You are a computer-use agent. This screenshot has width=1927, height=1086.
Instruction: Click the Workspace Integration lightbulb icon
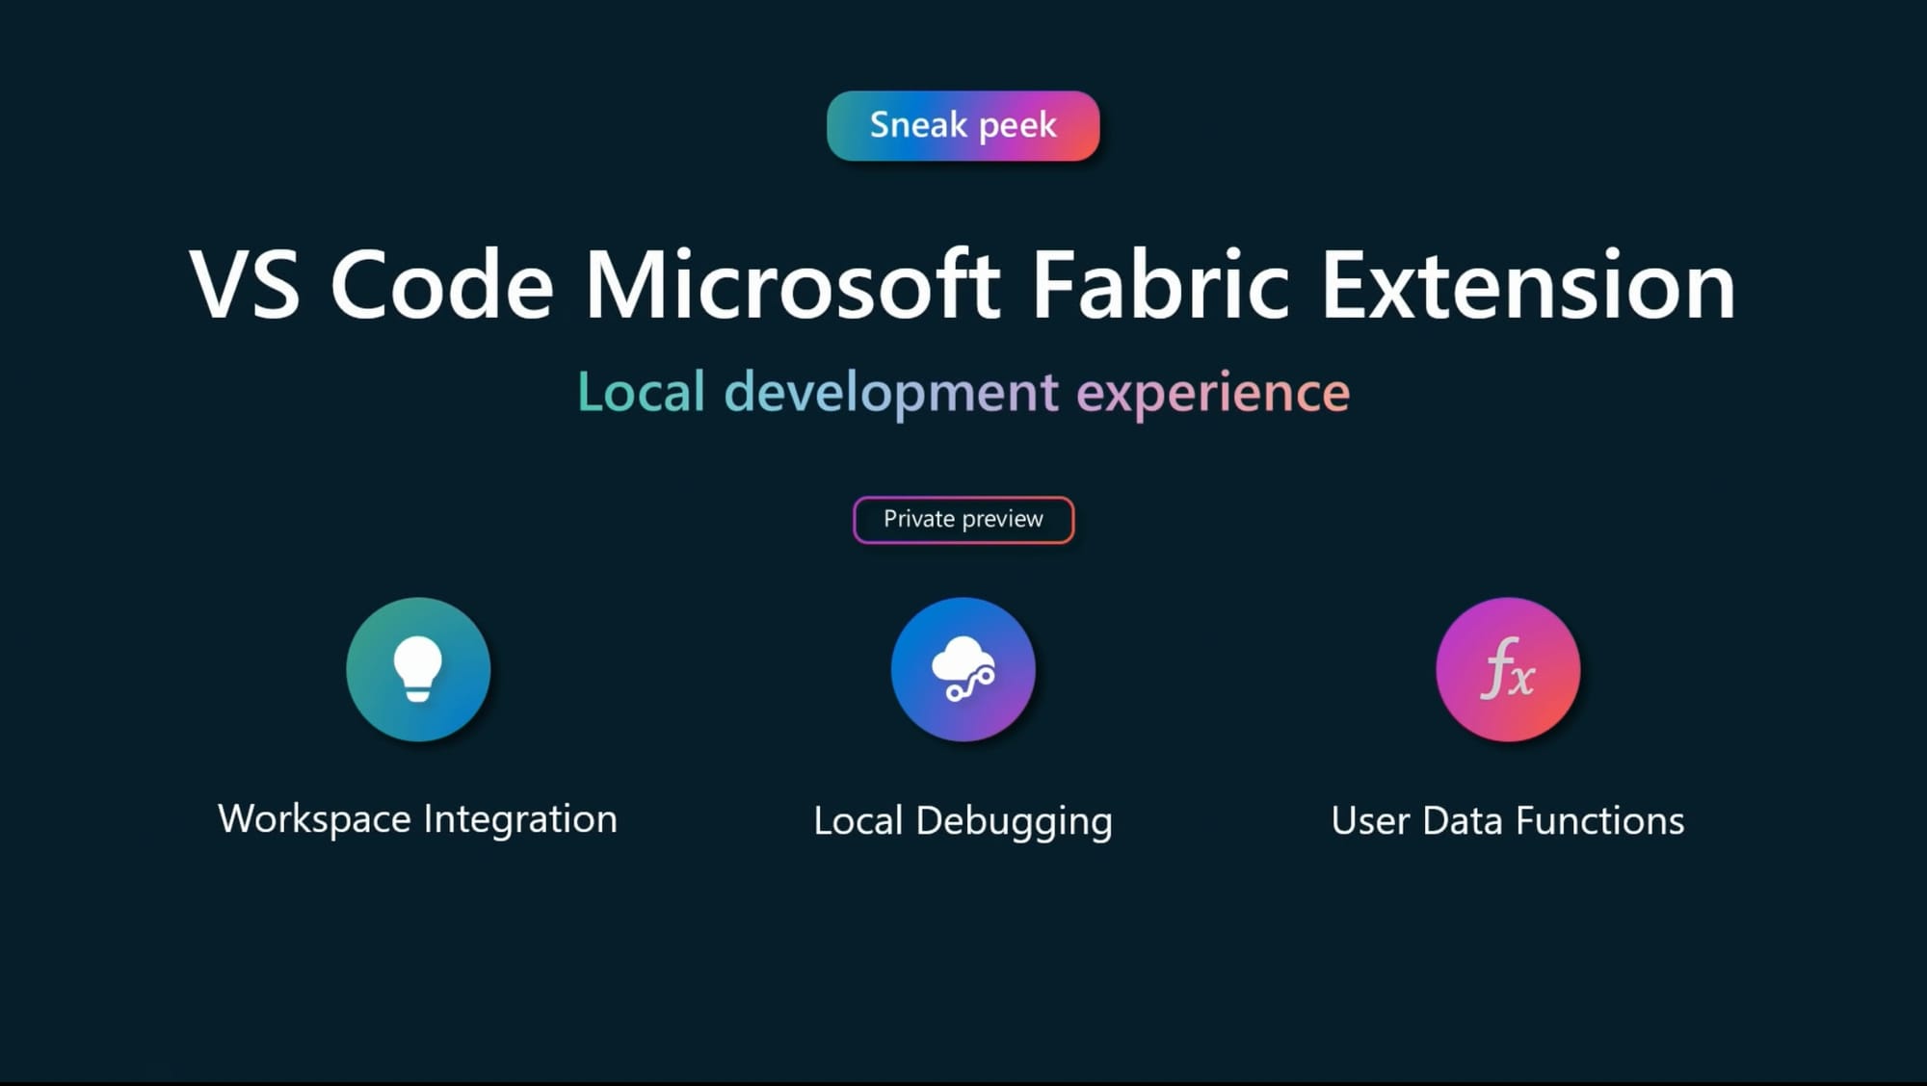coord(418,669)
